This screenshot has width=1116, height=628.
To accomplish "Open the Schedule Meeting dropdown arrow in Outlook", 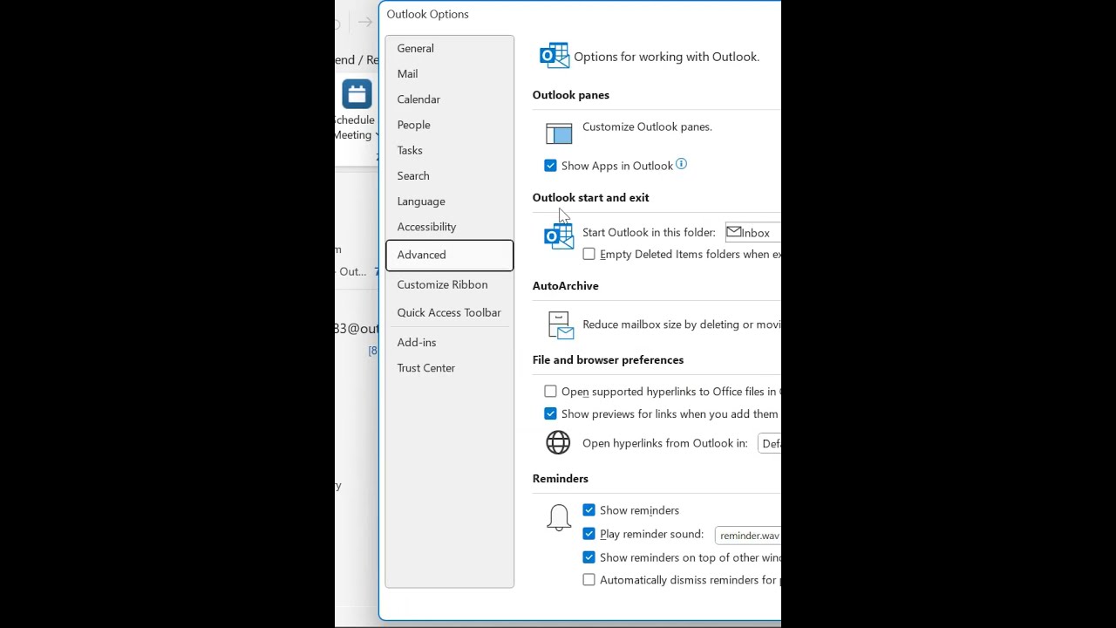I will [377, 135].
